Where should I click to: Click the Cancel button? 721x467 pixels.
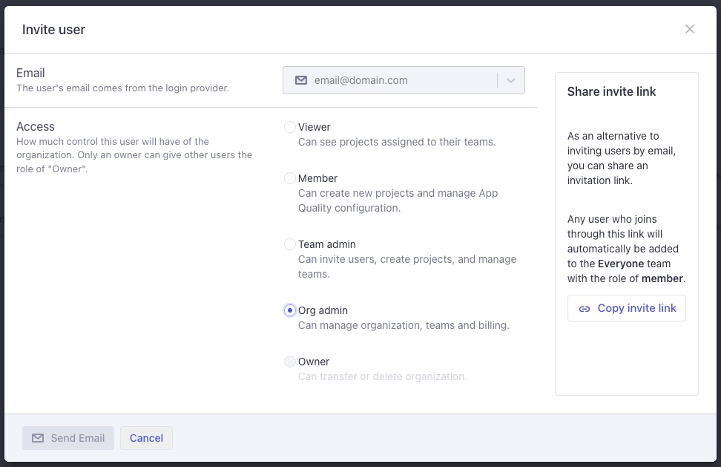(146, 438)
